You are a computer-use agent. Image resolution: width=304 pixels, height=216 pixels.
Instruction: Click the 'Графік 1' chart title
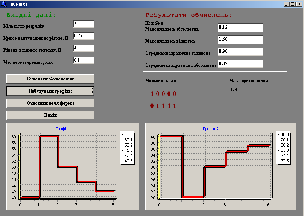pyautogui.click(x=63, y=129)
